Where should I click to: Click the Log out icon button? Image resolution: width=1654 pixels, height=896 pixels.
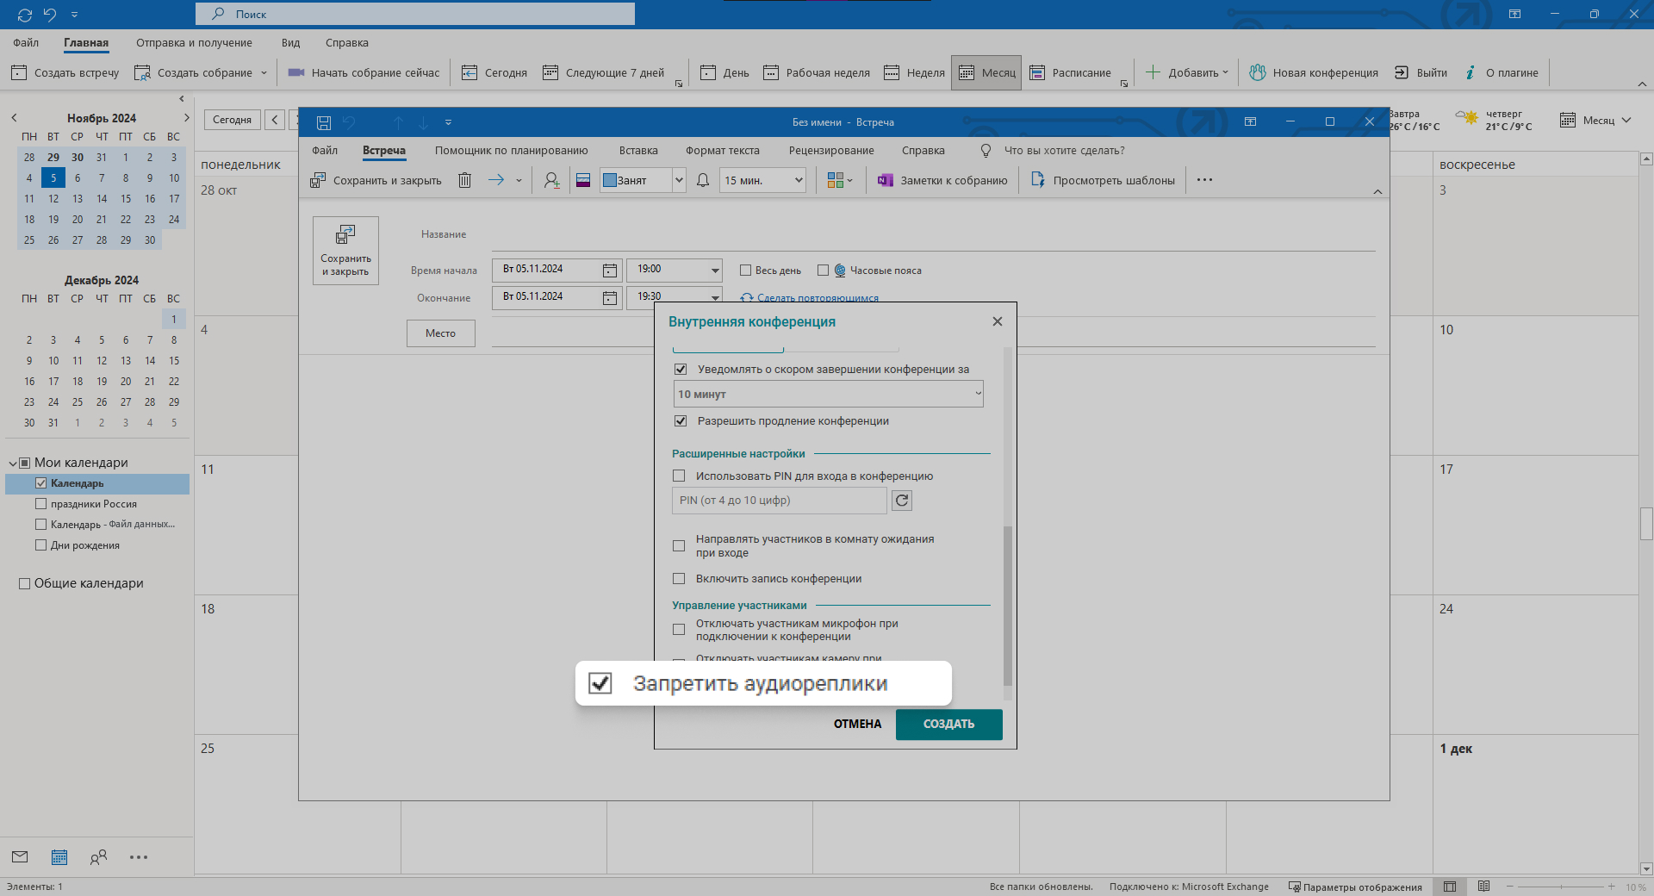pos(1402,72)
